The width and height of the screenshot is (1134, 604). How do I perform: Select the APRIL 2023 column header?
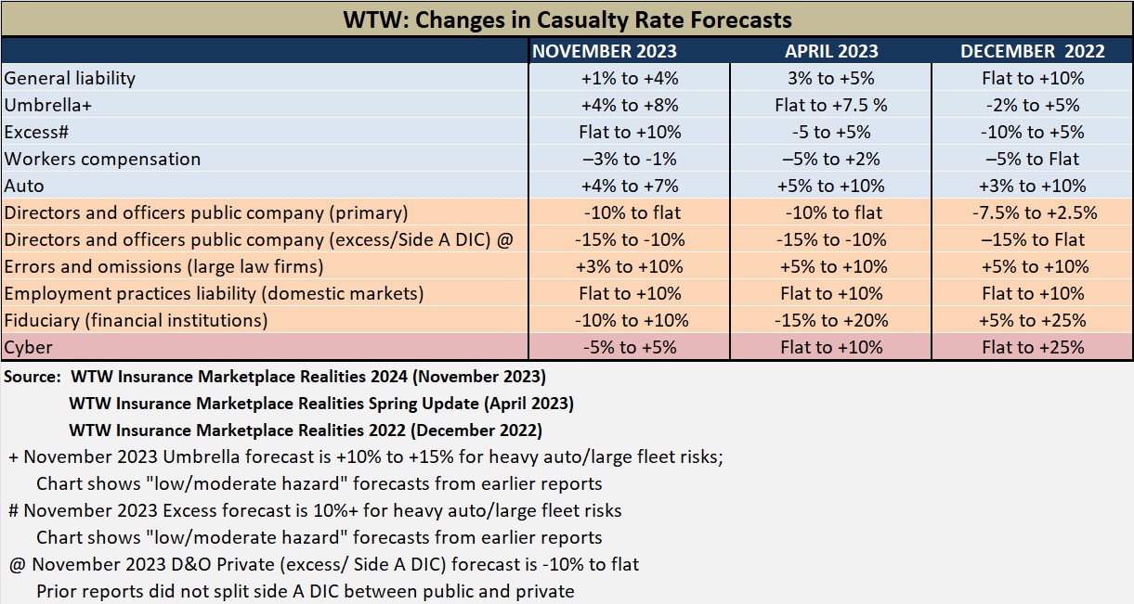point(831,51)
